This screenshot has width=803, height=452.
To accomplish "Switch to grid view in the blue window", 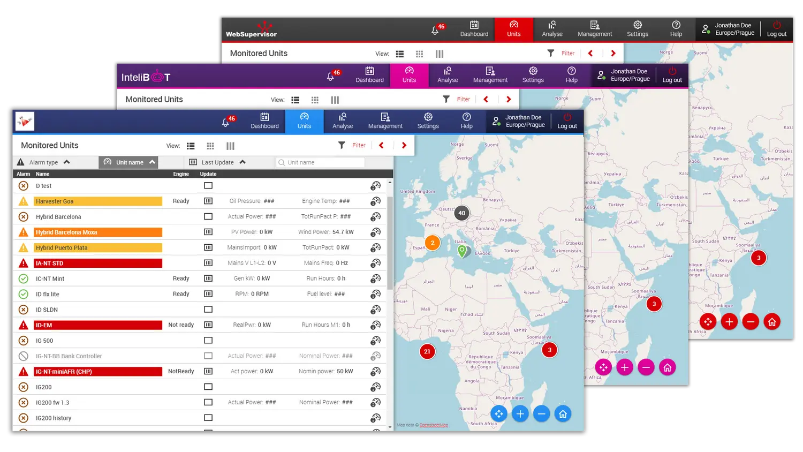I will (x=210, y=146).
